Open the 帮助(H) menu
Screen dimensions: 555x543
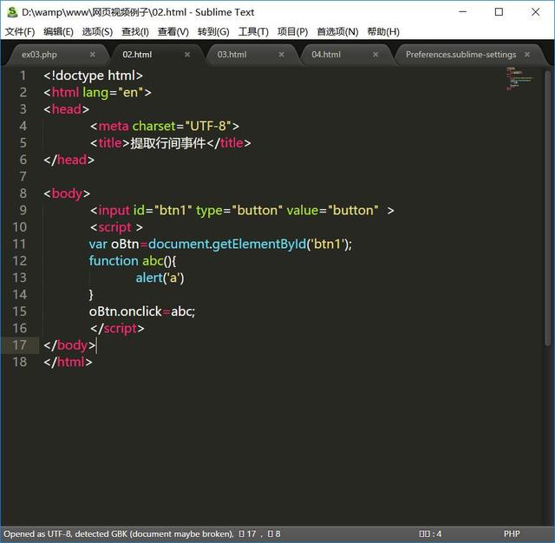point(383,32)
